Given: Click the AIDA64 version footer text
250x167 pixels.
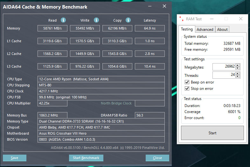Looking at the screenshot, I should click(108, 148).
